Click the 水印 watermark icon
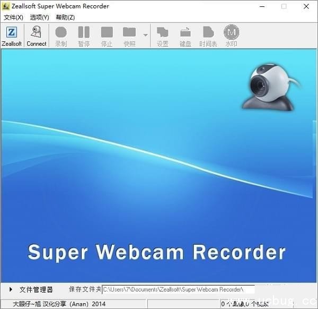Screen dimensions: 318x309 (x=231, y=36)
